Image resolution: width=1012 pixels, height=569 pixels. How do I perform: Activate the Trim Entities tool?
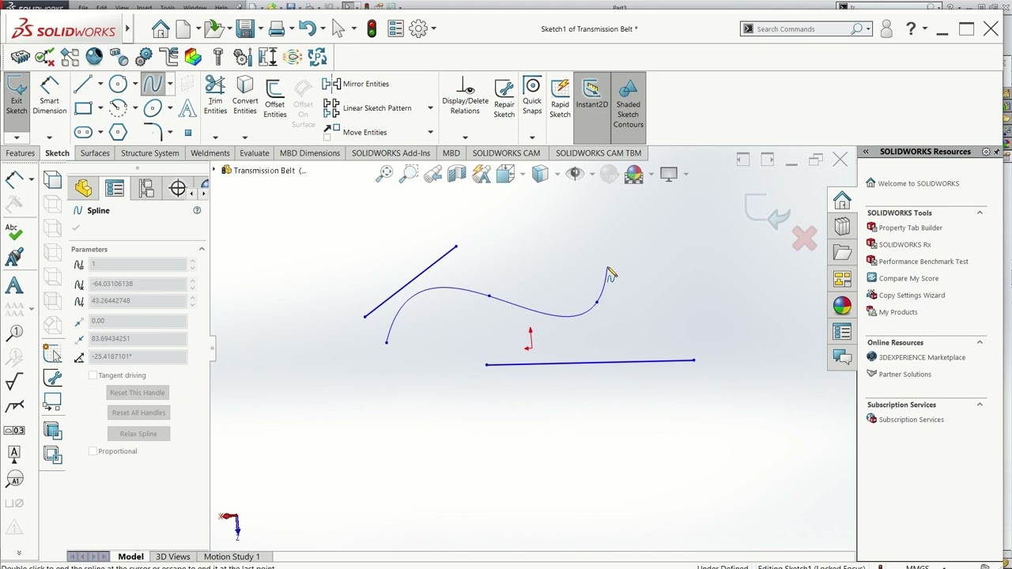click(x=215, y=96)
